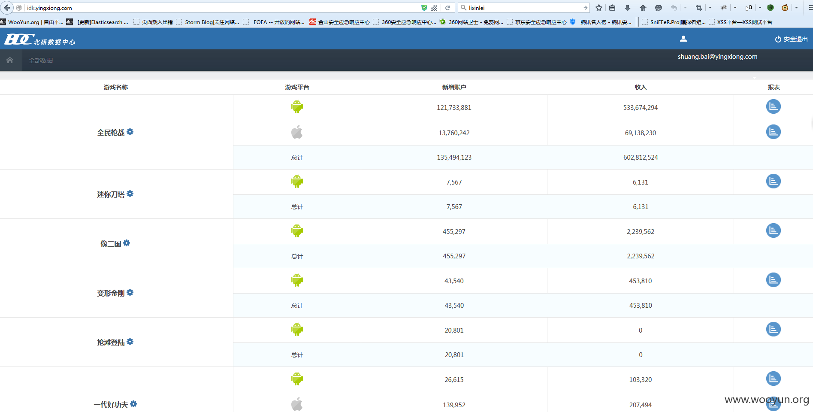Click browser bookmark star icon
This screenshot has height=412, width=813.
coord(599,8)
